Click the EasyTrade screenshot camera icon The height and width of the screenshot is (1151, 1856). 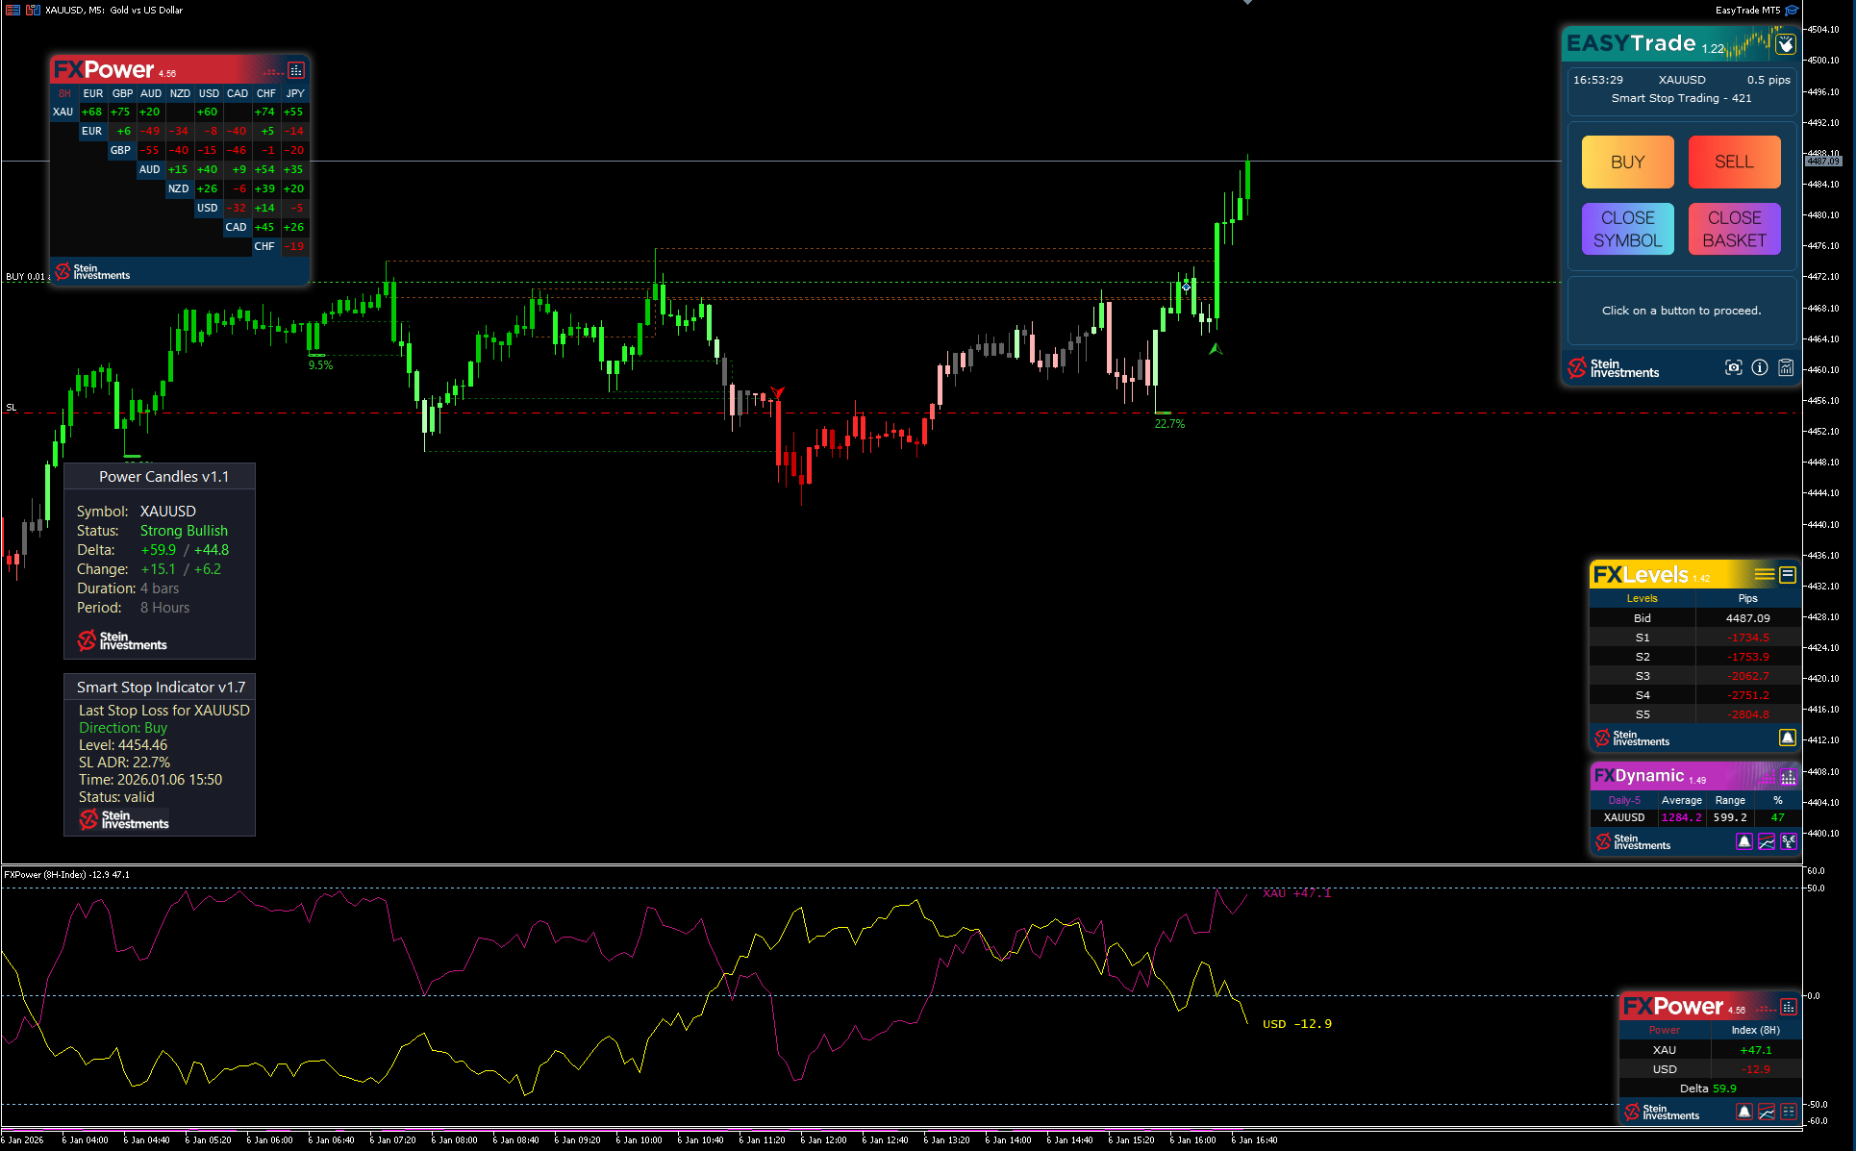click(x=1733, y=367)
